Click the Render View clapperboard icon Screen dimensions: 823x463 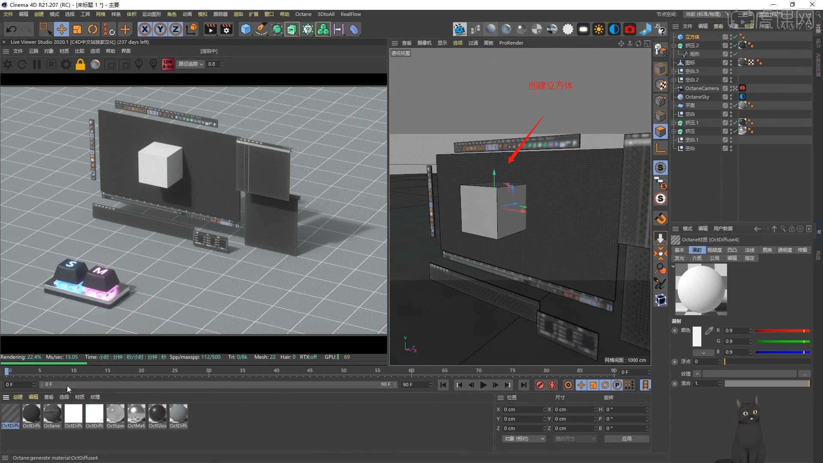coord(210,30)
